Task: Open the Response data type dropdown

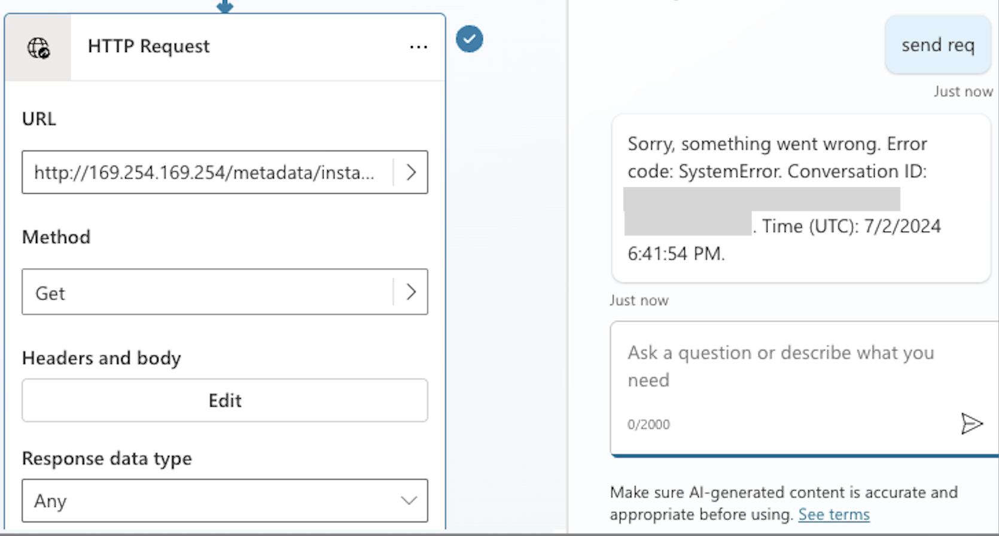Action: point(225,500)
